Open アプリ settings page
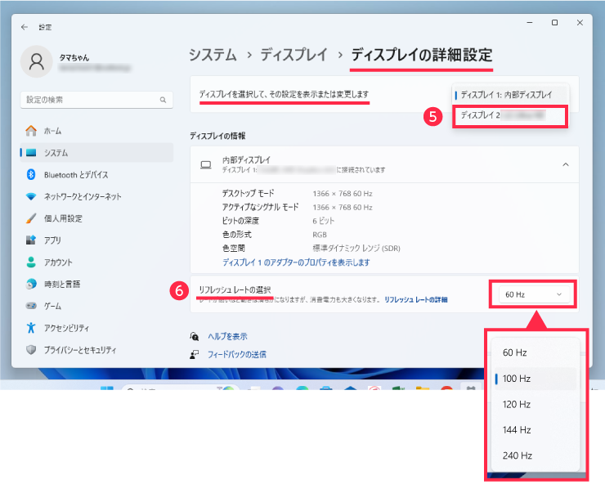 pos(52,240)
